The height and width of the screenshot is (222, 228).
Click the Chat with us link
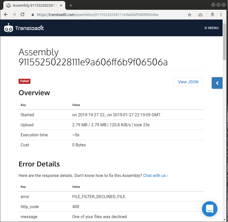pyautogui.click(x=156, y=176)
